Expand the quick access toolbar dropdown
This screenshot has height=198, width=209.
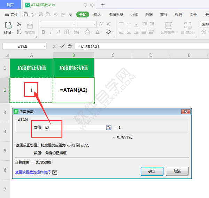point(70,15)
